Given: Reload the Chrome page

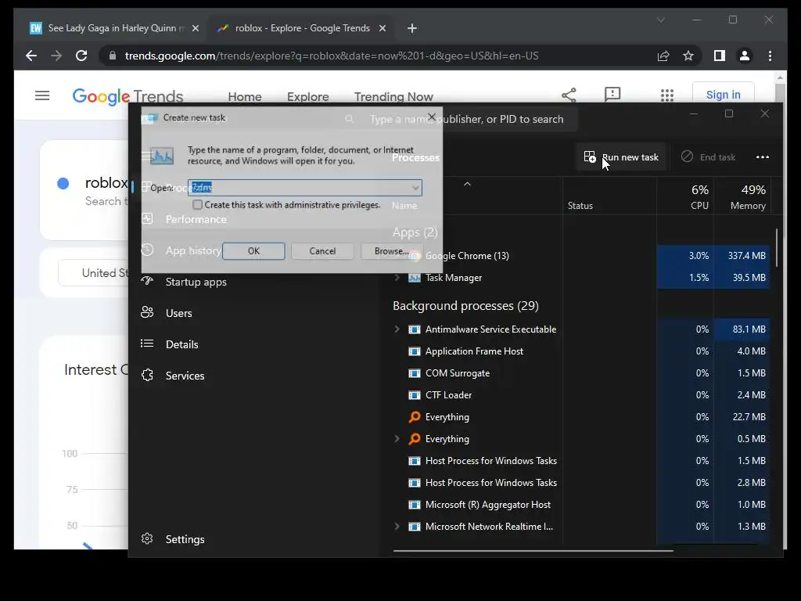Looking at the screenshot, I should pyautogui.click(x=81, y=56).
